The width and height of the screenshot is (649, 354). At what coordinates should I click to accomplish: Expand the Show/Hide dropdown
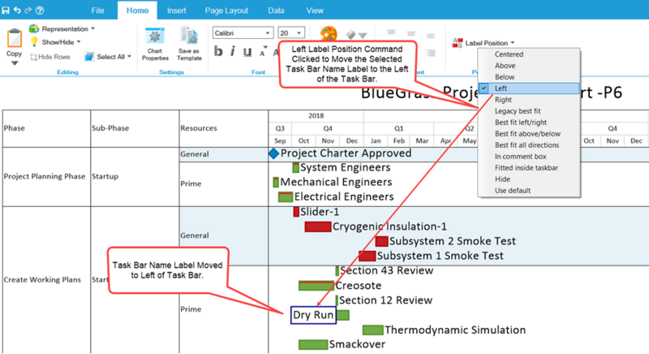click(x=79, y=42)
